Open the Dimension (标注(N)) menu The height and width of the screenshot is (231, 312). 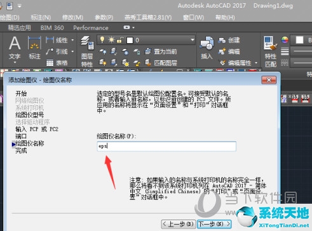(x=41, y=17)
